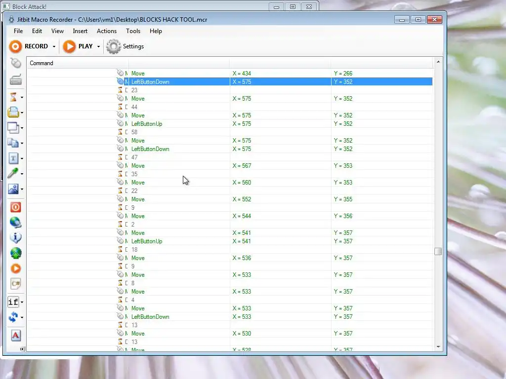Screen dimensions: 506x379
Task: Insert an if statement via sidebar icon
Action: pos(13,302)
